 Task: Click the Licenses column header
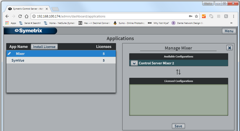click(x=104, y=47)
